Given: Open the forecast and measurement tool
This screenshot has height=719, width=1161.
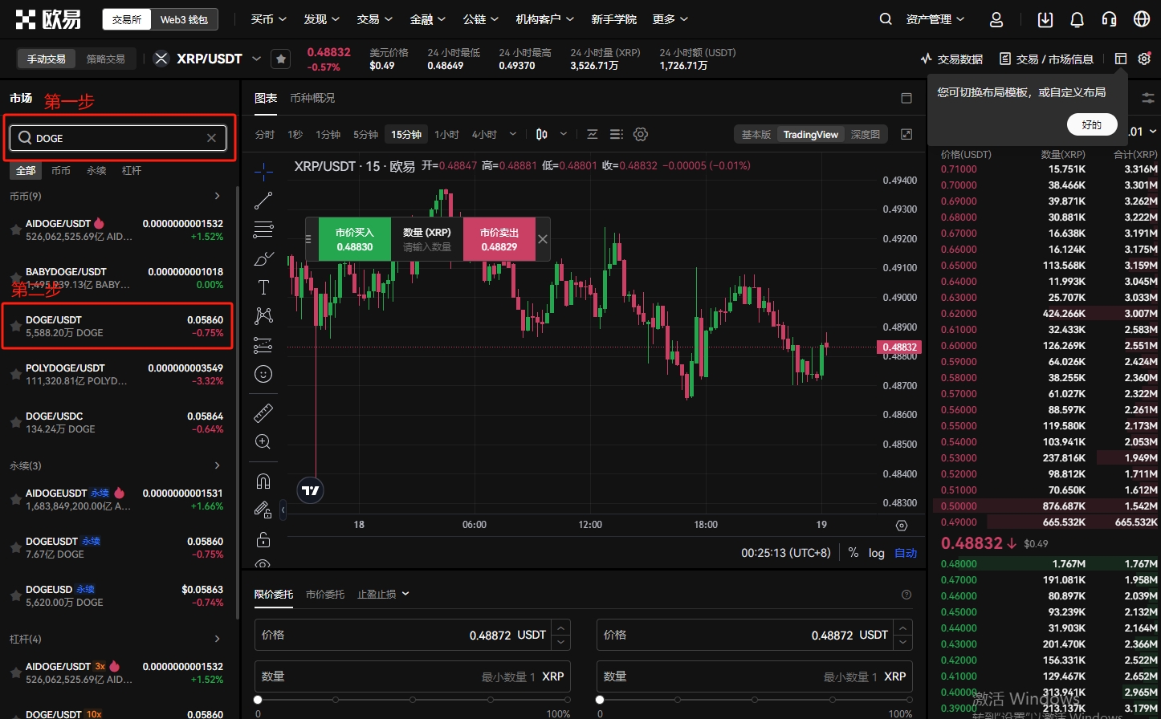Looking at the screenshot, I should [x=263, y=345].
